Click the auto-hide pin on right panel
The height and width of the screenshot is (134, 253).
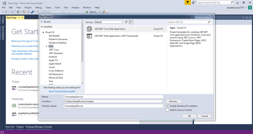[x=247, y=18]
